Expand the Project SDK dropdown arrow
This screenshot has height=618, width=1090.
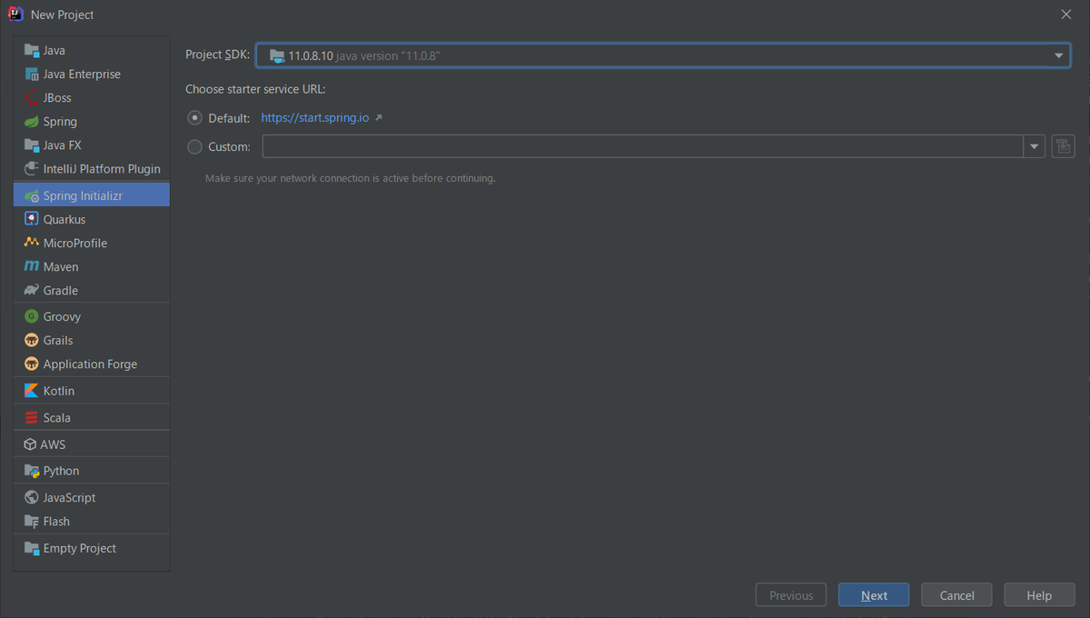[1058, 55]
